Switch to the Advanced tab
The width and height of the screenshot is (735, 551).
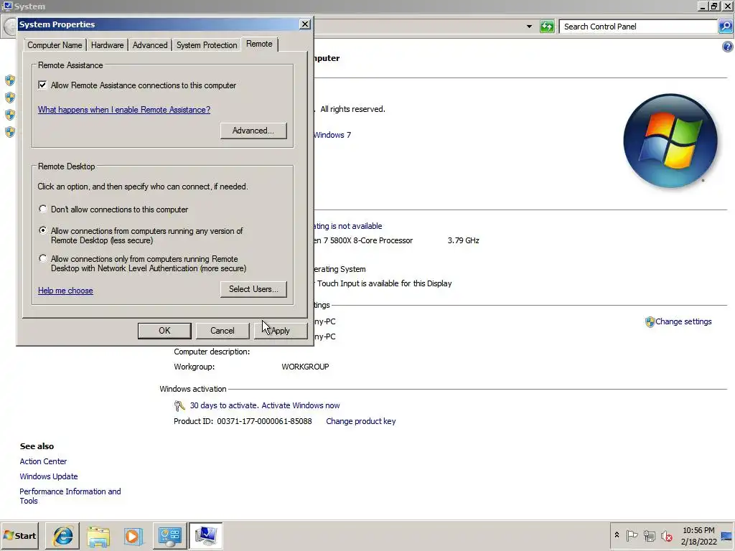click(150, 45)
